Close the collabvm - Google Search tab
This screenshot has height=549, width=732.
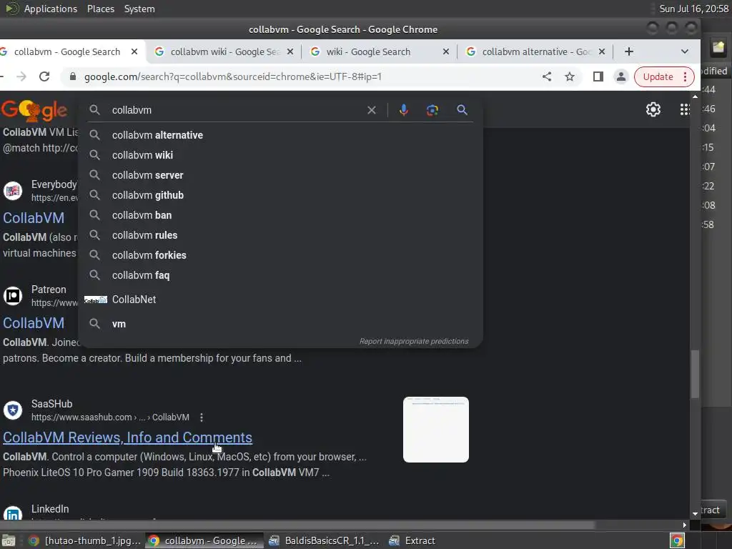[x=134, y=51]
